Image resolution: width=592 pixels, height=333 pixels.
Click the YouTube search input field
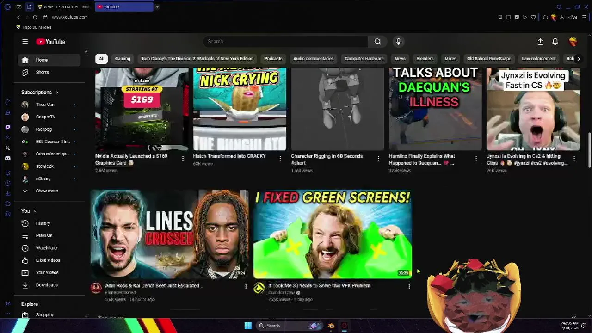[286, 42]
